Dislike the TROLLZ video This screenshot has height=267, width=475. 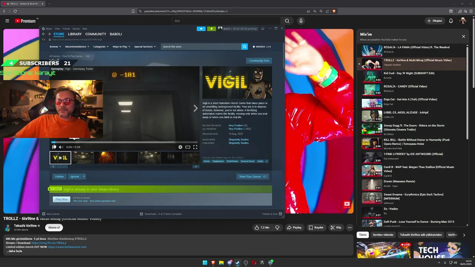pyautogui.click(x=277, y=227)
